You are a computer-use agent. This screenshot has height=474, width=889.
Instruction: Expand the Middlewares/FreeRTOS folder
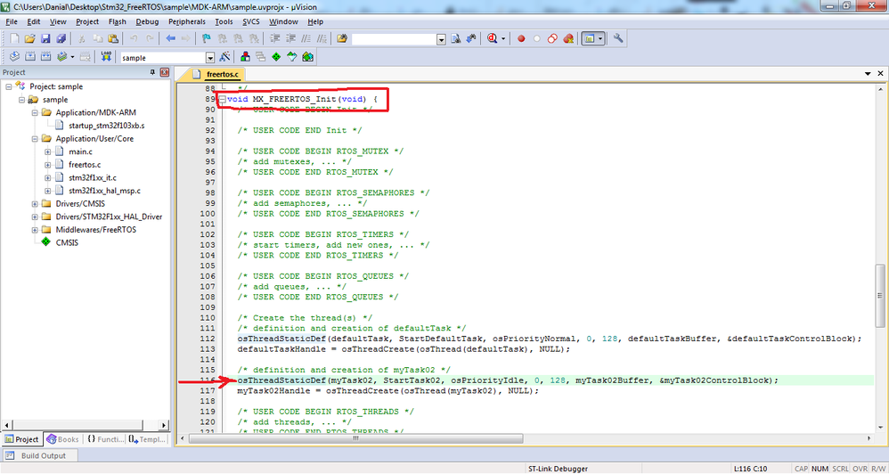click(35, 230)
